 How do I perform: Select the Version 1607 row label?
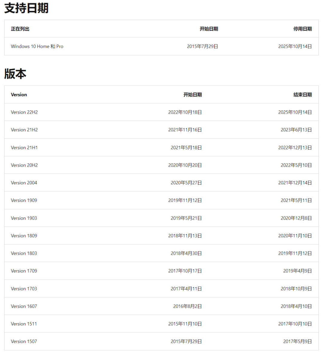[24, 306]
